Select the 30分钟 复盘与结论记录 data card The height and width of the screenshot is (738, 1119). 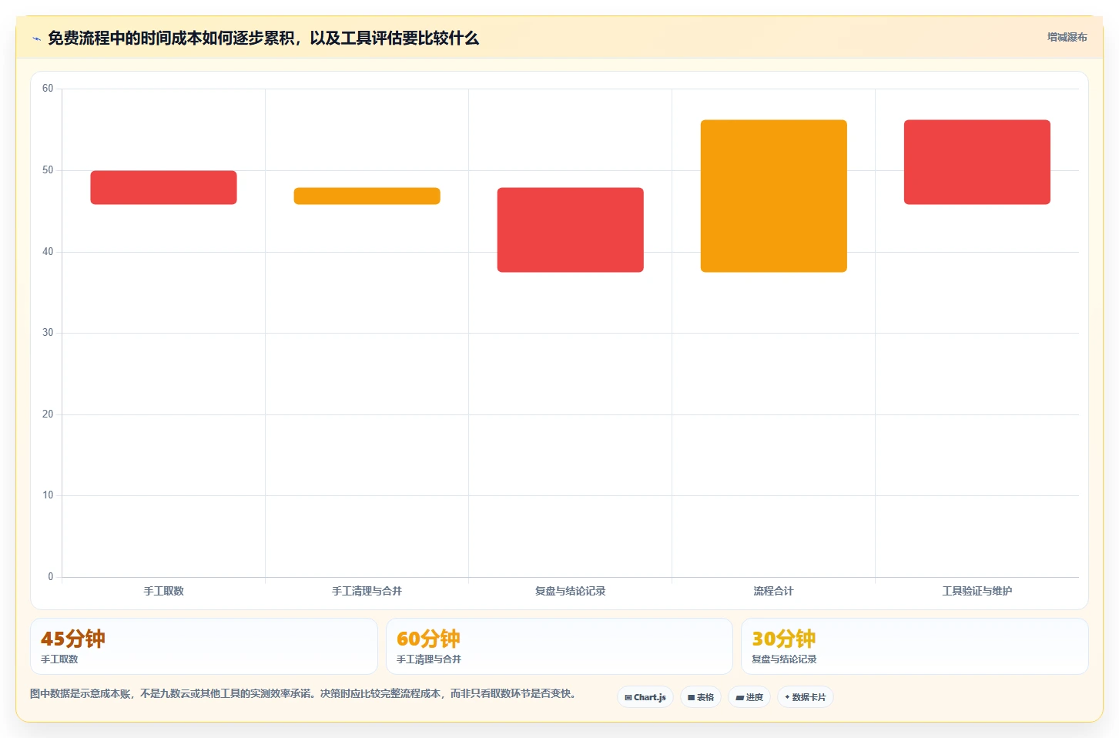915,646
